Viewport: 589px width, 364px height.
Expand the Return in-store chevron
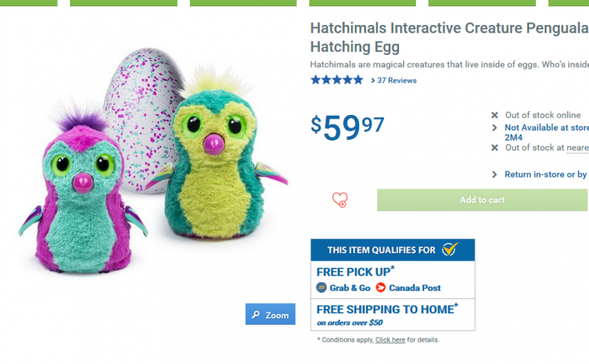click(495, 174)
